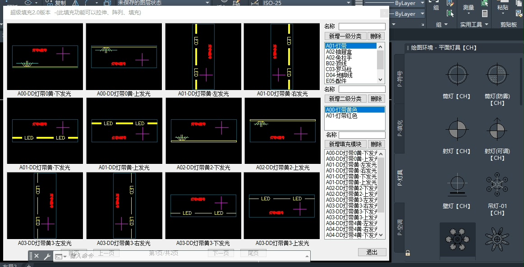Pick the 射灯【CH】 spotlight symbol

pyautogui.click(x=457, y=130)
